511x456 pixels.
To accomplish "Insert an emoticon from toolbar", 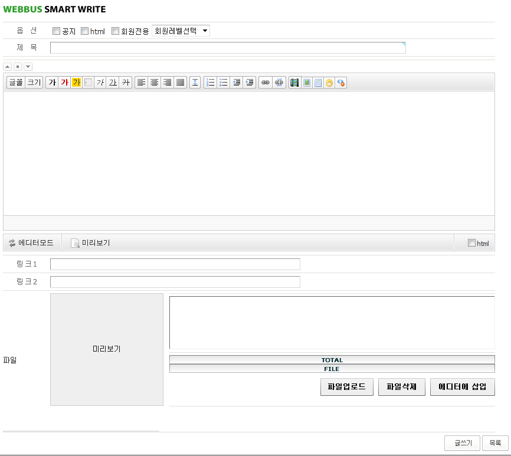I will tap(329, 83).
